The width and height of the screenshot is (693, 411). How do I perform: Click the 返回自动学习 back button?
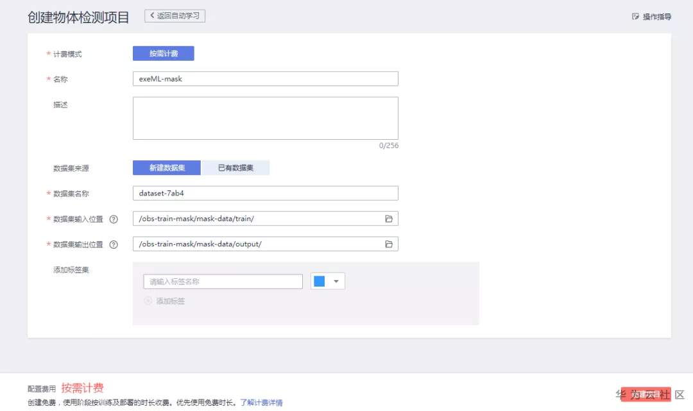[x=175, y=16]
